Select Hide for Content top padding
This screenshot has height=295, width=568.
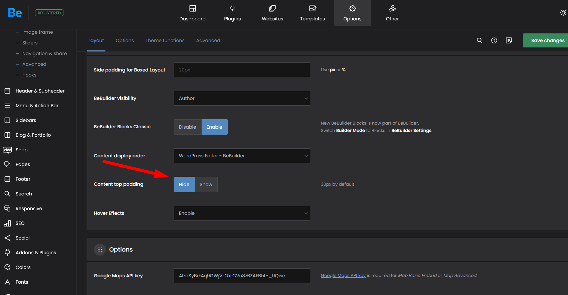click(184, 184)
